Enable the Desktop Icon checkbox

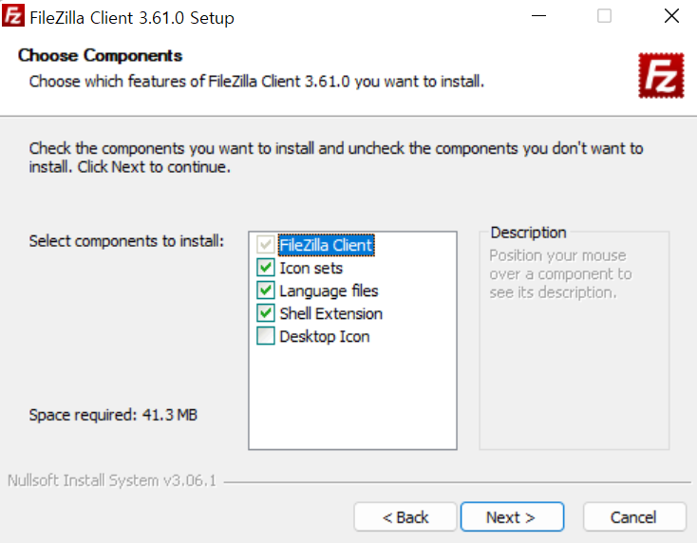(x=265, y=336)
